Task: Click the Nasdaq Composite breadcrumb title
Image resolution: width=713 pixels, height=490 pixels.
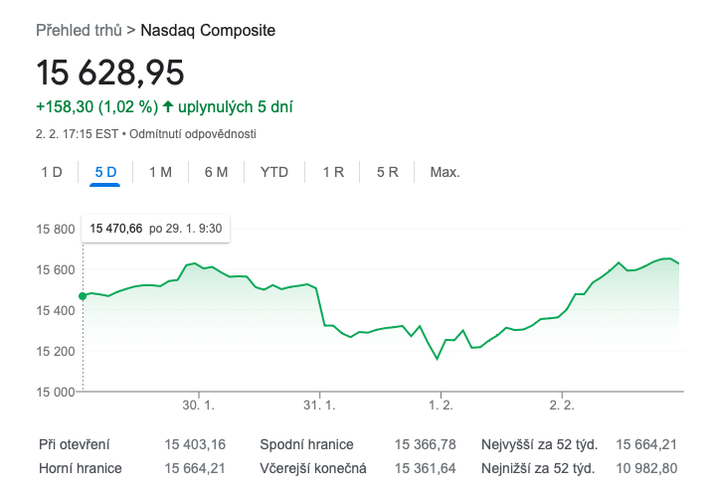Action: 208,31
